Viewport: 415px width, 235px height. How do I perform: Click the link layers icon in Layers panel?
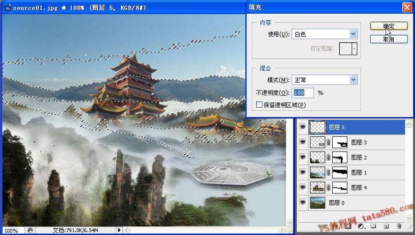click(322, 227)
